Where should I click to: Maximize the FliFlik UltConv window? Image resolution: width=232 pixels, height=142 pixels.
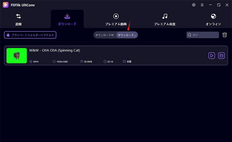pos(219,5)
